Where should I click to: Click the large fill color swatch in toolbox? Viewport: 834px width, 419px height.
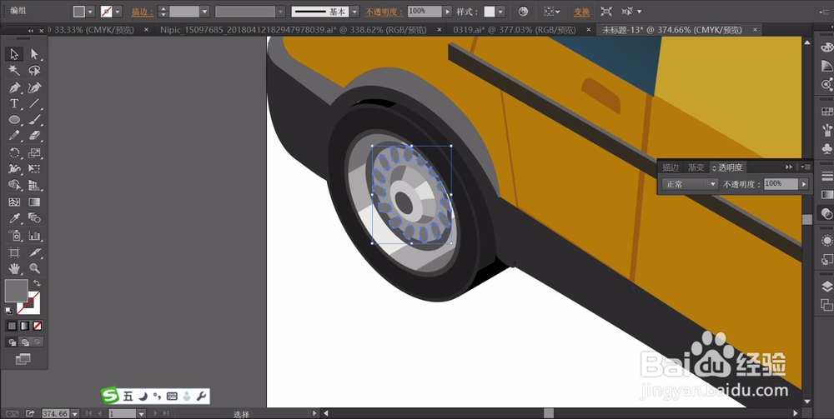click(17, 291)
